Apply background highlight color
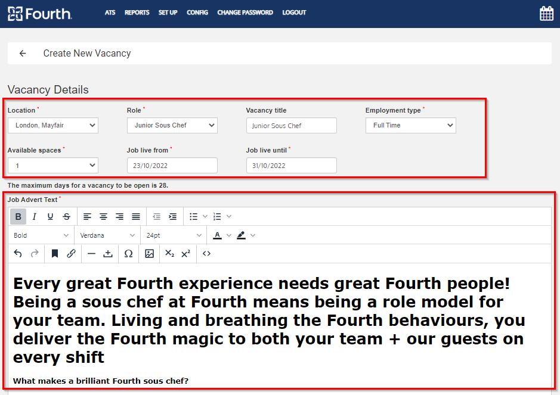 [241, 235]
